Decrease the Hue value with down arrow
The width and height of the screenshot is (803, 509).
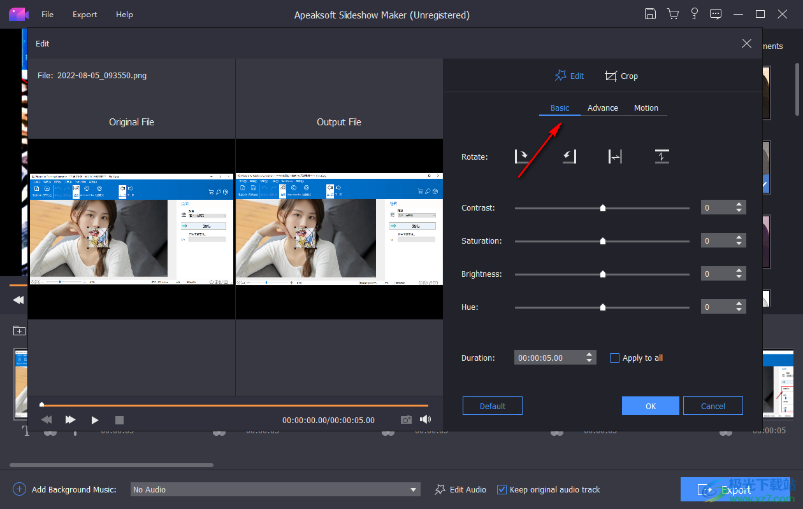[x=739, y=310]
